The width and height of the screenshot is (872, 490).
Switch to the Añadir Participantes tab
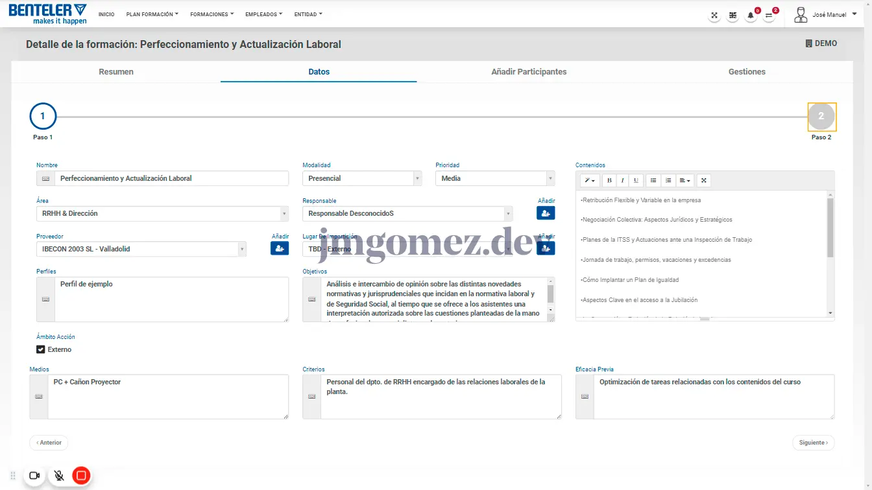(x=529, y=72)
